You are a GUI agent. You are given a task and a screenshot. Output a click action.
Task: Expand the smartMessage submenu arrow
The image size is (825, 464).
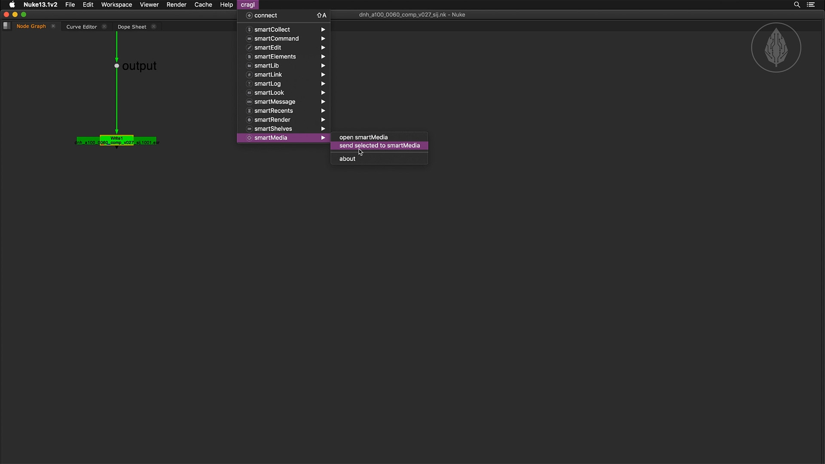(323, 102)
